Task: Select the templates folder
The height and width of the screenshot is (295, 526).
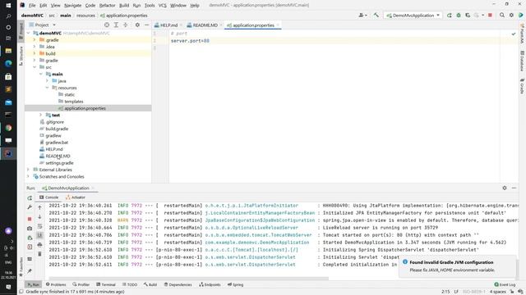Action: 73,102
